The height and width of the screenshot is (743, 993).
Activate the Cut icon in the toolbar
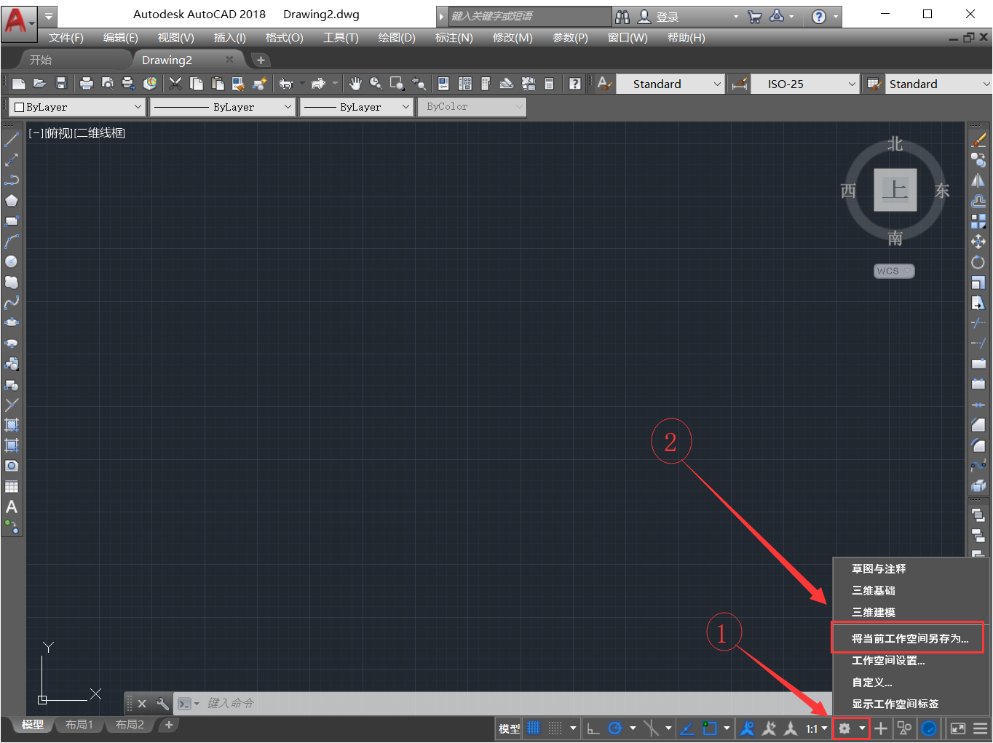coord(175,83)
